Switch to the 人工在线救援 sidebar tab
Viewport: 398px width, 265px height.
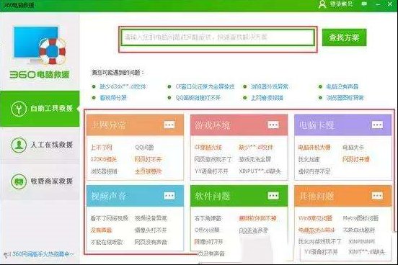pyautogui.click(x=40, y=145)
